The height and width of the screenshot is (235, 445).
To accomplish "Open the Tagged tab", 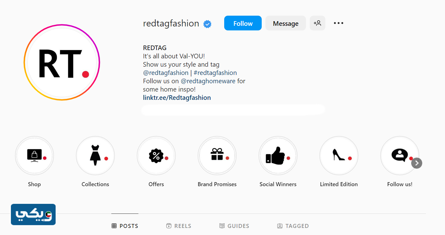I will coord(293,226).
